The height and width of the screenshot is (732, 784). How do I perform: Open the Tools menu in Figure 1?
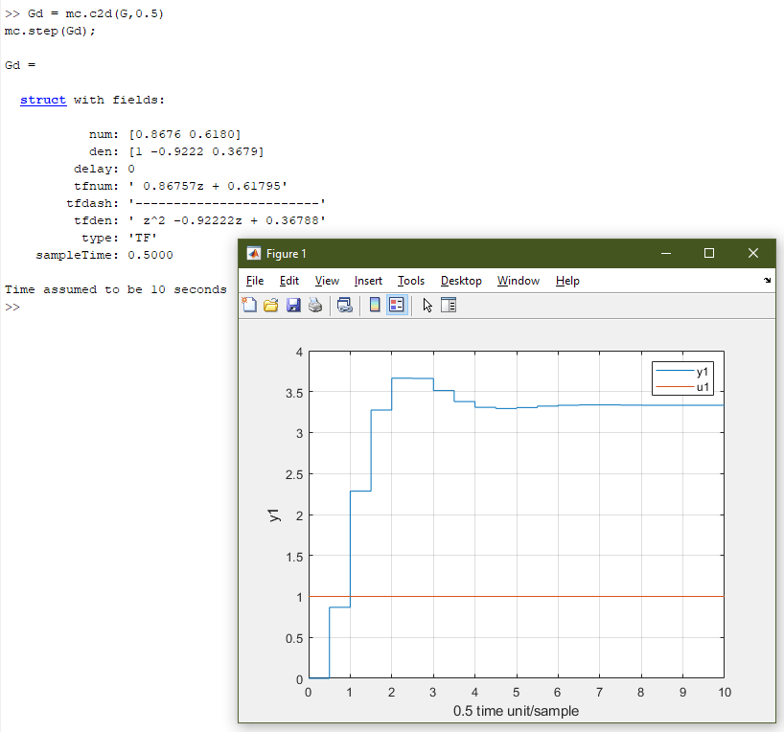[411, 281]
